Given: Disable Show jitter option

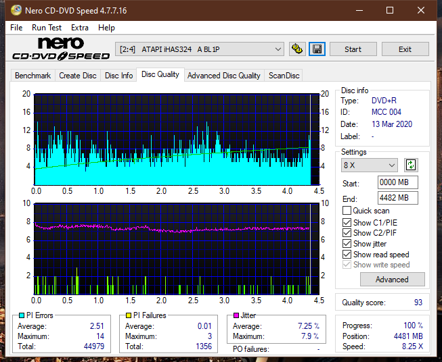Looking at the screenshot, I should pos(347,244).
